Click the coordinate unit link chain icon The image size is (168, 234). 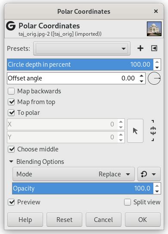tap(153, 131)
